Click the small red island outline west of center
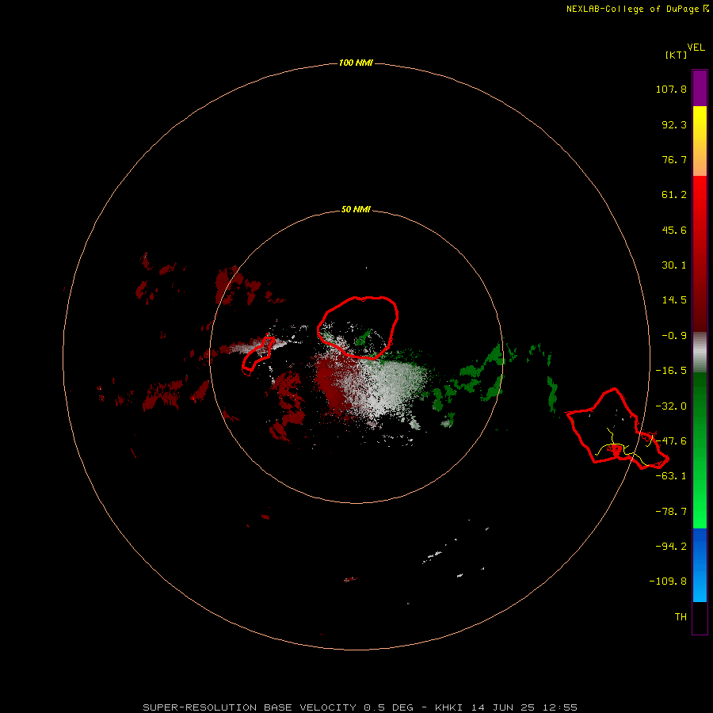Viewport: 713px width, 713px height. pos(258,354)
